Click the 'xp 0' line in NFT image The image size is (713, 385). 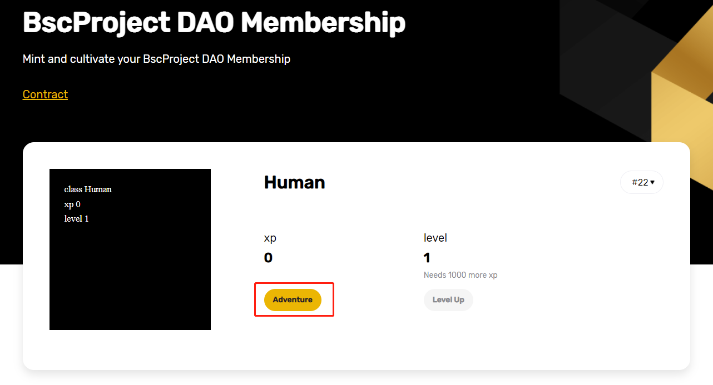point(72,204)
